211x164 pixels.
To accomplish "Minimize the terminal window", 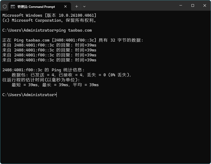I will coord(181,5).
